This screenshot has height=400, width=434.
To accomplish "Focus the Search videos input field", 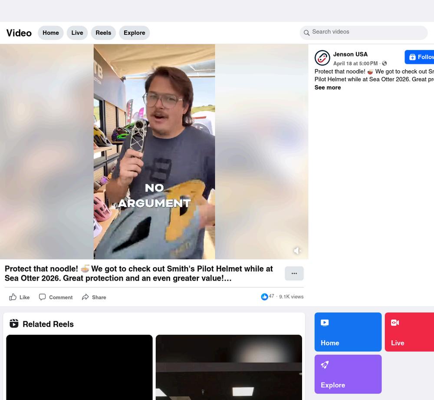I will [364, 33].
